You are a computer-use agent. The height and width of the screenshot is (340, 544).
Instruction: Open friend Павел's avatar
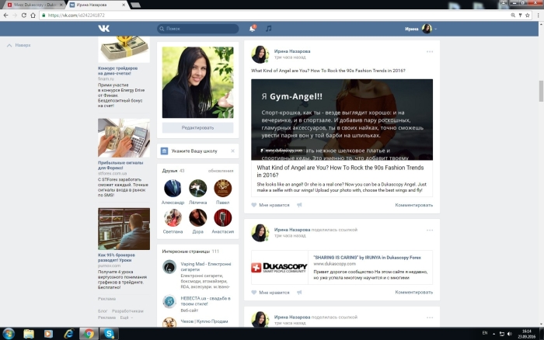[x=223, y=188]
